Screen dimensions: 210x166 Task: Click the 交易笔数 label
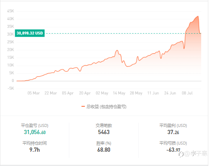(x=104, y=125)
